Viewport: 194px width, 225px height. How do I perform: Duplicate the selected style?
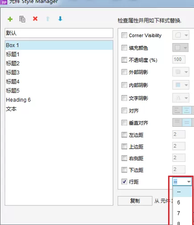(22, 19)
